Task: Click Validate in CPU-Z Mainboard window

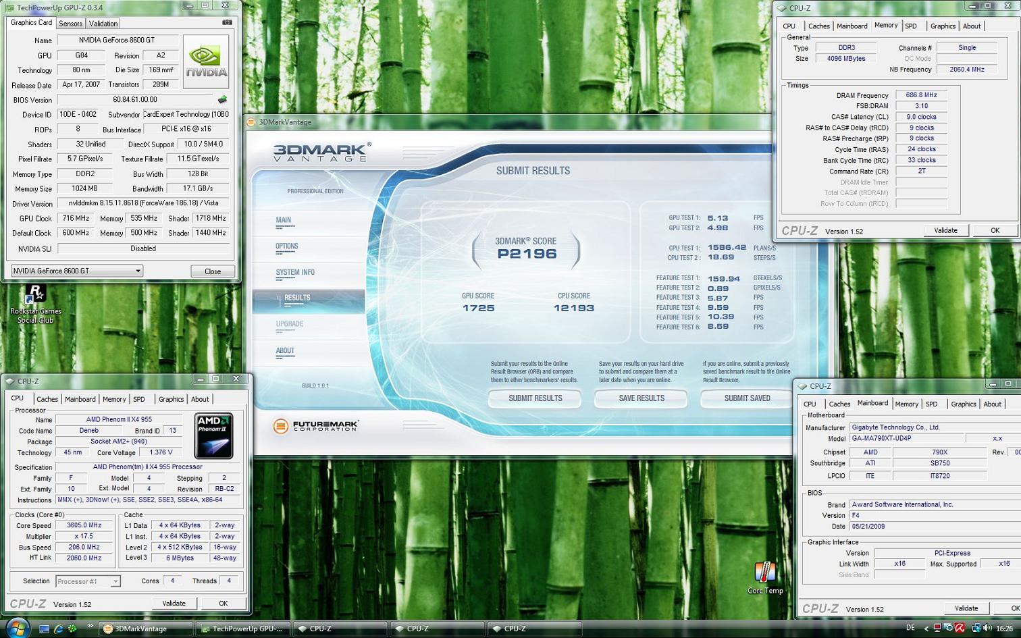Action: pyautogui.click(x=966, y=608)
